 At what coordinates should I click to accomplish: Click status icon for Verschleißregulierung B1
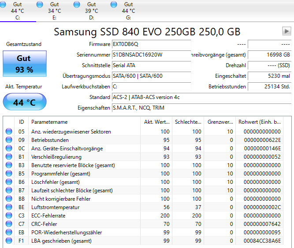tap(9, 156)
